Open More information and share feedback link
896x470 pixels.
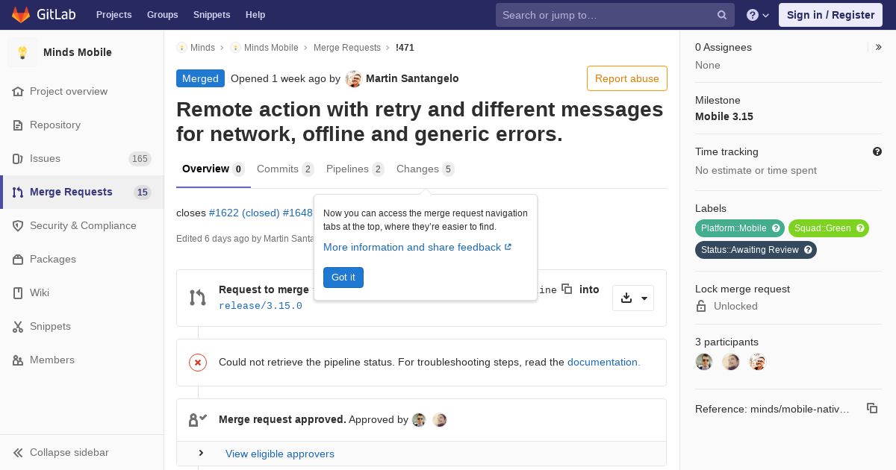417,247
